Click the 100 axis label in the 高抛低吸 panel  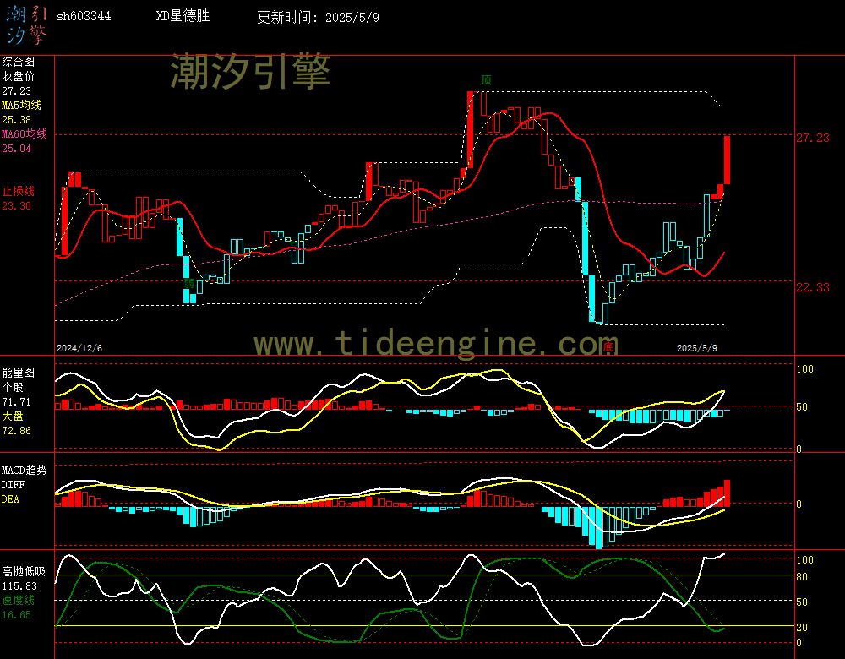[x=804, y=560]
